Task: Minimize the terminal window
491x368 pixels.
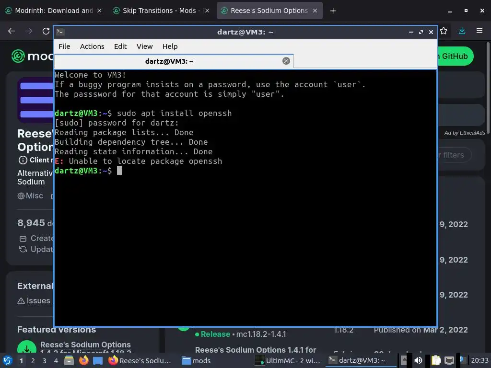Action: pos(411,32)
